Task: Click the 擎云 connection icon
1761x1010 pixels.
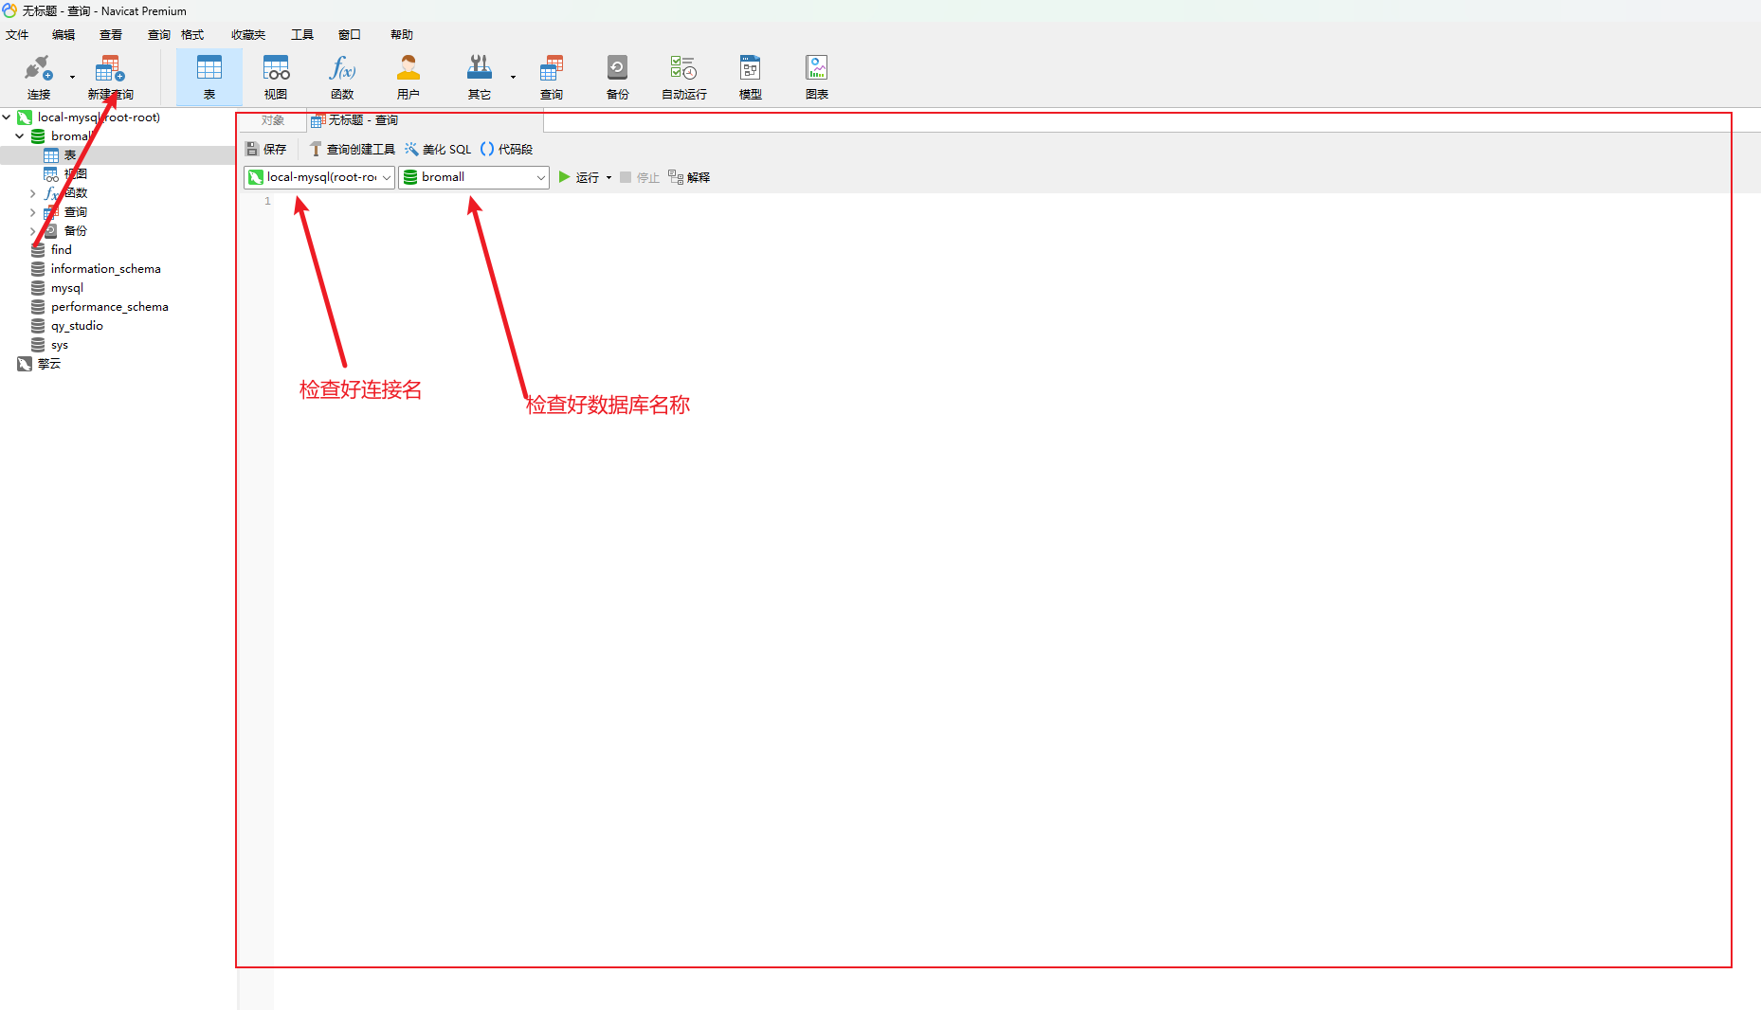Action: (x=25, y=364)
